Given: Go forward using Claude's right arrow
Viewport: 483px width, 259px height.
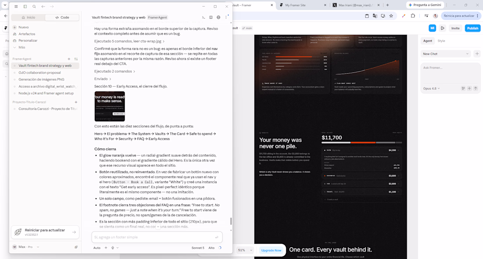Looking at the screenshot, I should pyautogui.click(x=52, y=7).
